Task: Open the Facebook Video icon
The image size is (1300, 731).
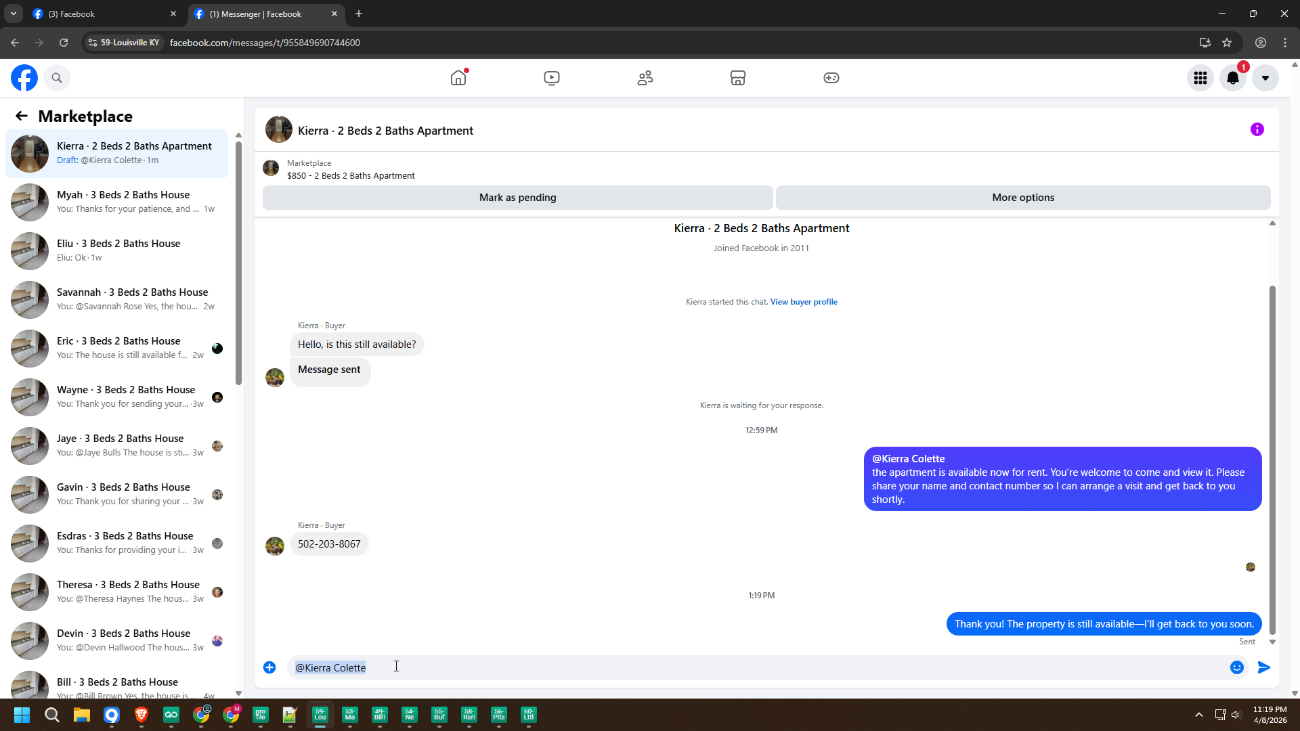Action: click(552, 78)
